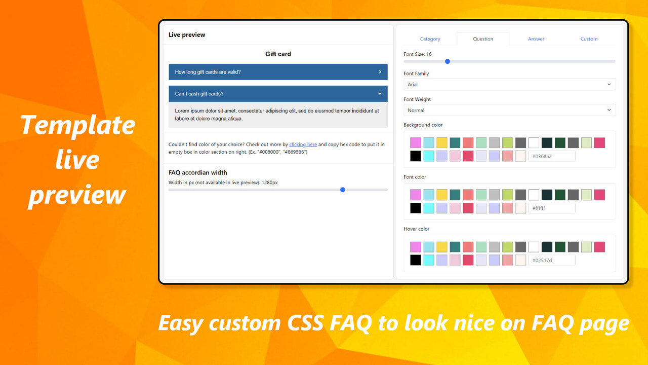
Task: Collapse the 'Can I cash gift cards?' FAQ item
Action: (278, 94)
